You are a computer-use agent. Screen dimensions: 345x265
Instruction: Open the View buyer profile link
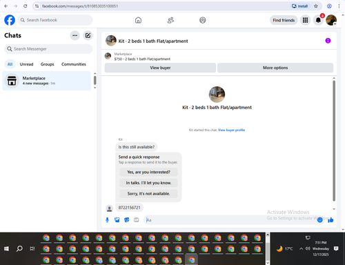pyautogui.click(x=231, y=130)
